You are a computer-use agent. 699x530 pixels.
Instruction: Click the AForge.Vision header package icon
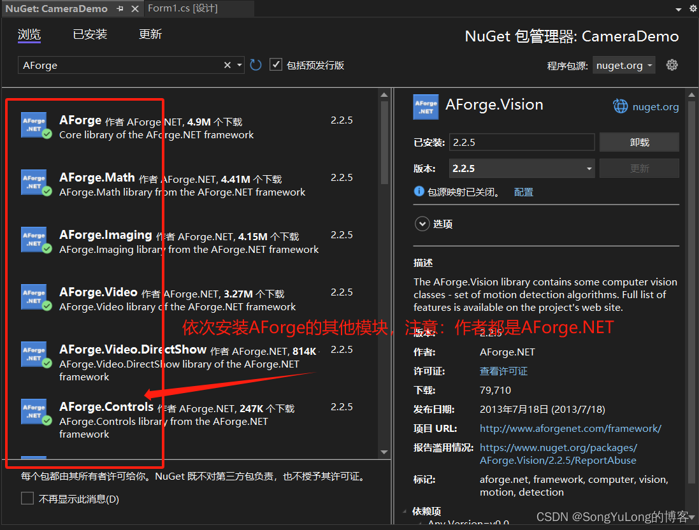click(426, 106)
